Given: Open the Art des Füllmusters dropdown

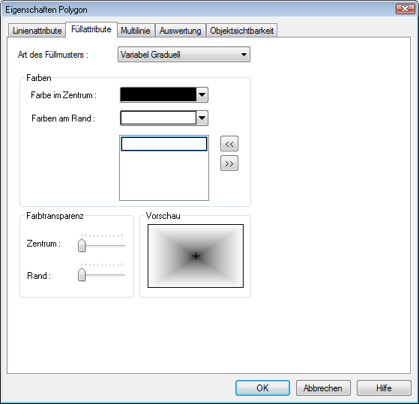Looking at the screenshot, I should click(x=184, y=55).
